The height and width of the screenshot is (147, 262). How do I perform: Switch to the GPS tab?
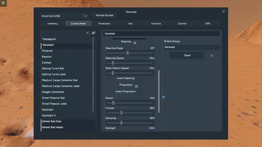208,24
